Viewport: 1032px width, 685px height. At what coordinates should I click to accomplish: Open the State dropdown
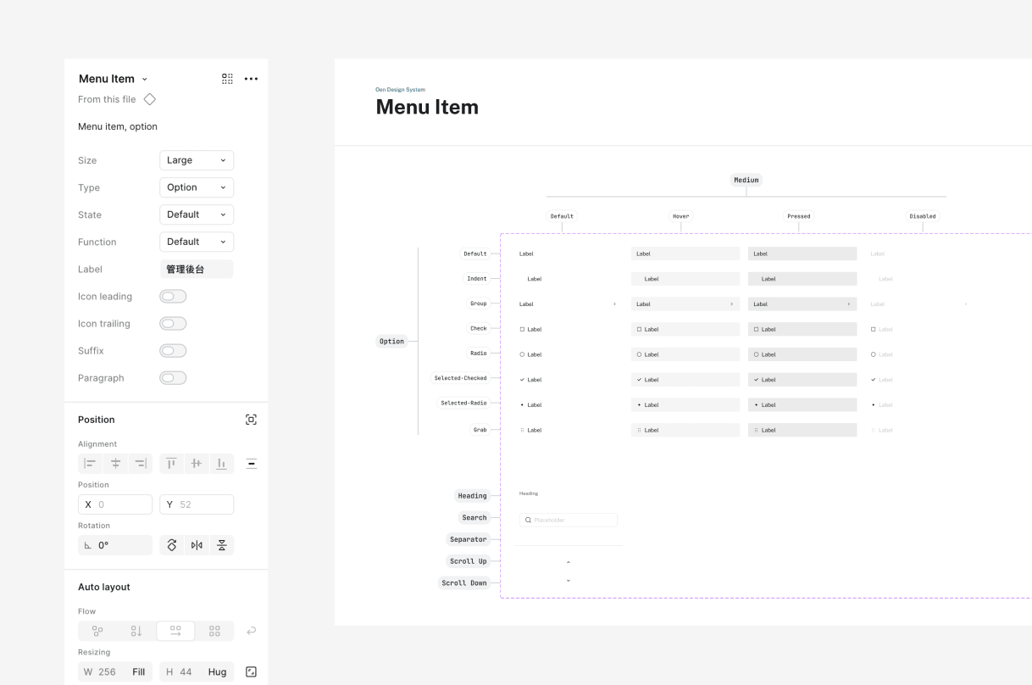197,214
